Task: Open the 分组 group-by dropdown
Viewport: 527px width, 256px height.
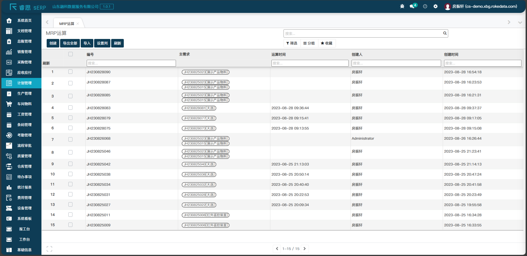Action: pyautogui.click(x=309, y=43)
